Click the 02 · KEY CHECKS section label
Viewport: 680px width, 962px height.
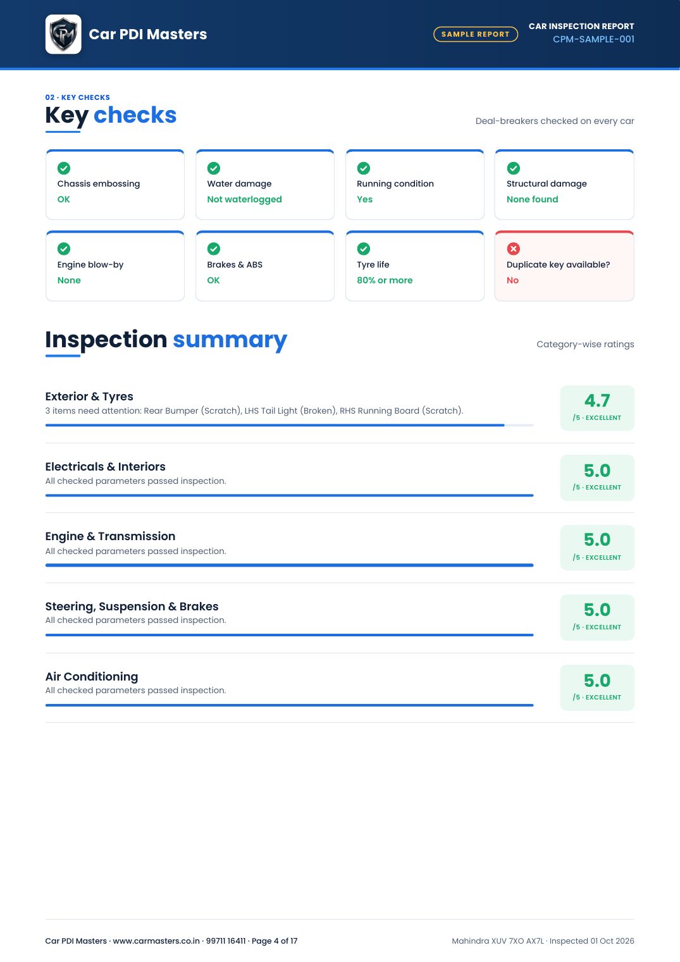click(x=77, y=97)
